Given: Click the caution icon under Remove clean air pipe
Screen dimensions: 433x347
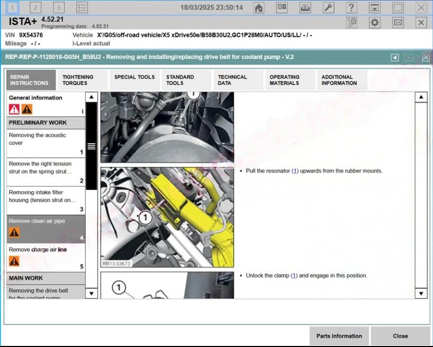Looking at the screenshot, I should pos(14,232).
